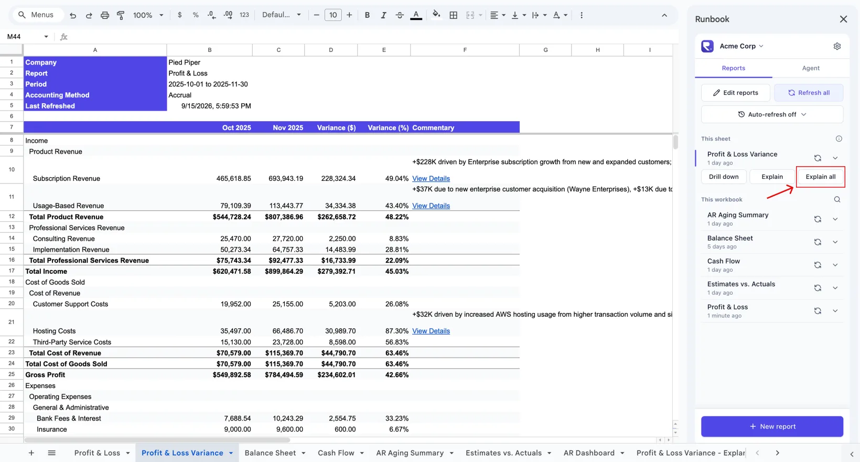Switch to the Reports tab
Screen dimensions: 860x462
click(x=734, y=68)
